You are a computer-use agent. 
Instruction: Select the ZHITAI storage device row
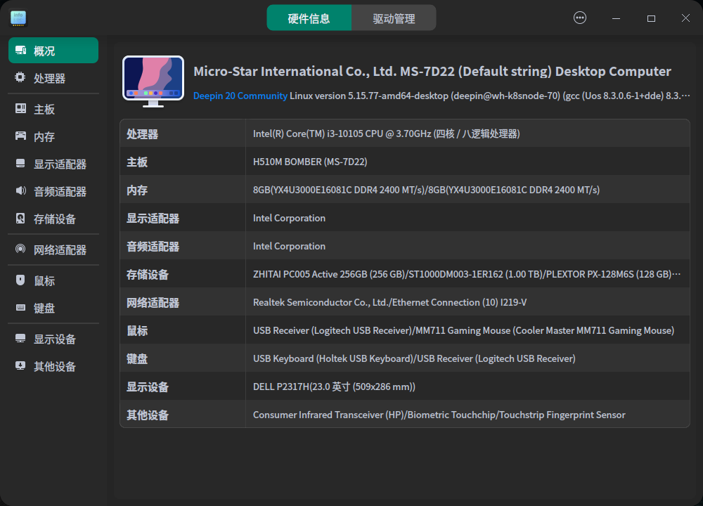coord(467,273)
